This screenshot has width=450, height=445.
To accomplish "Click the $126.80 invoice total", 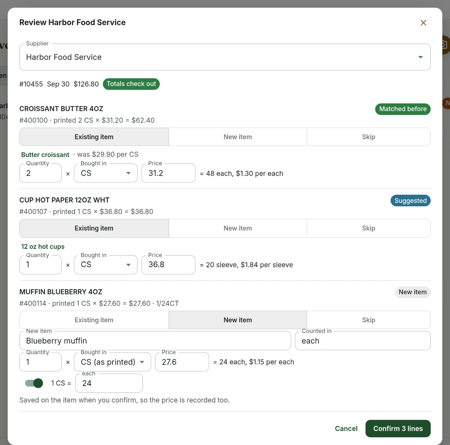I will pyautogui.click(x=86, y=84).
